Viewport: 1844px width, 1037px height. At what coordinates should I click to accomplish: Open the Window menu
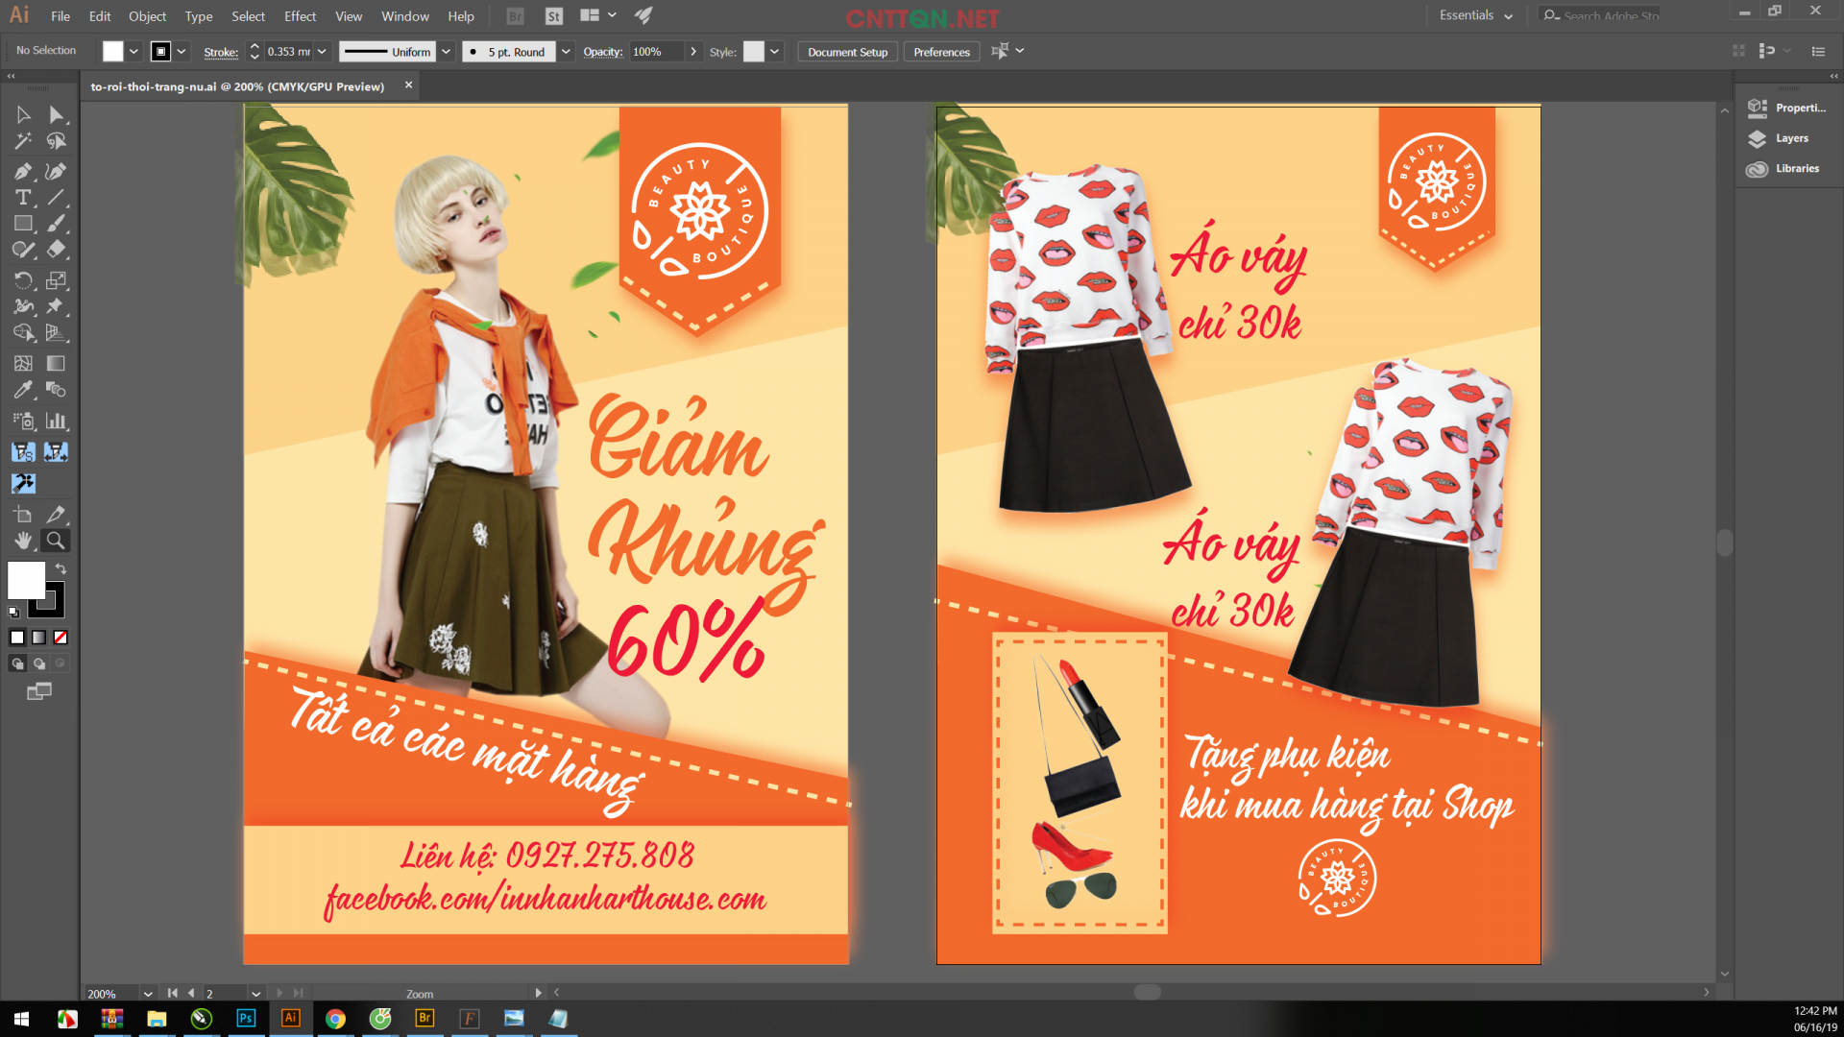(405, 16)
